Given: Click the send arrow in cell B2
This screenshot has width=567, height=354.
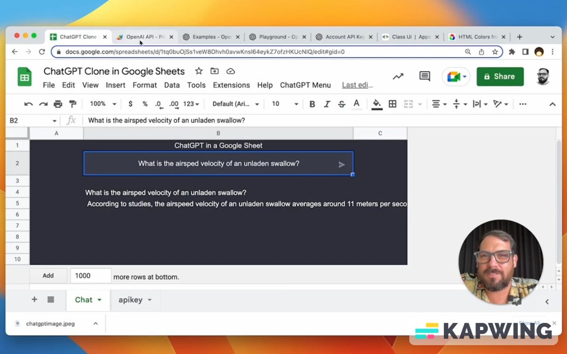Looking at the screenshot, I should 342,165.
